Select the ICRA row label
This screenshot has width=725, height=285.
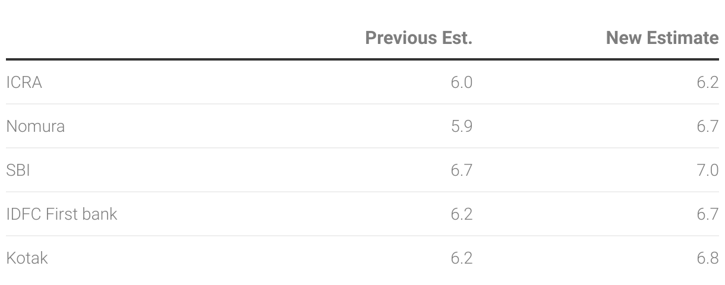(24, 83)
